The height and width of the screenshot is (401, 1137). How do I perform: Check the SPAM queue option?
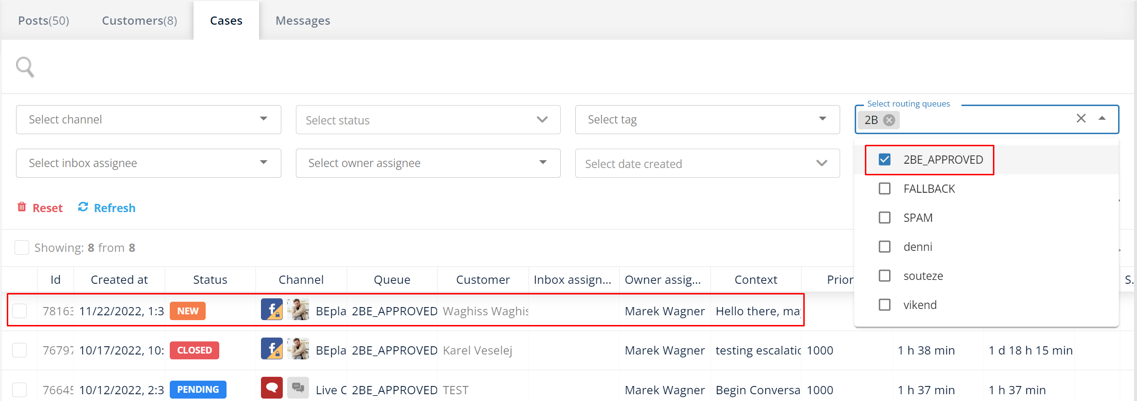(885, 217)
